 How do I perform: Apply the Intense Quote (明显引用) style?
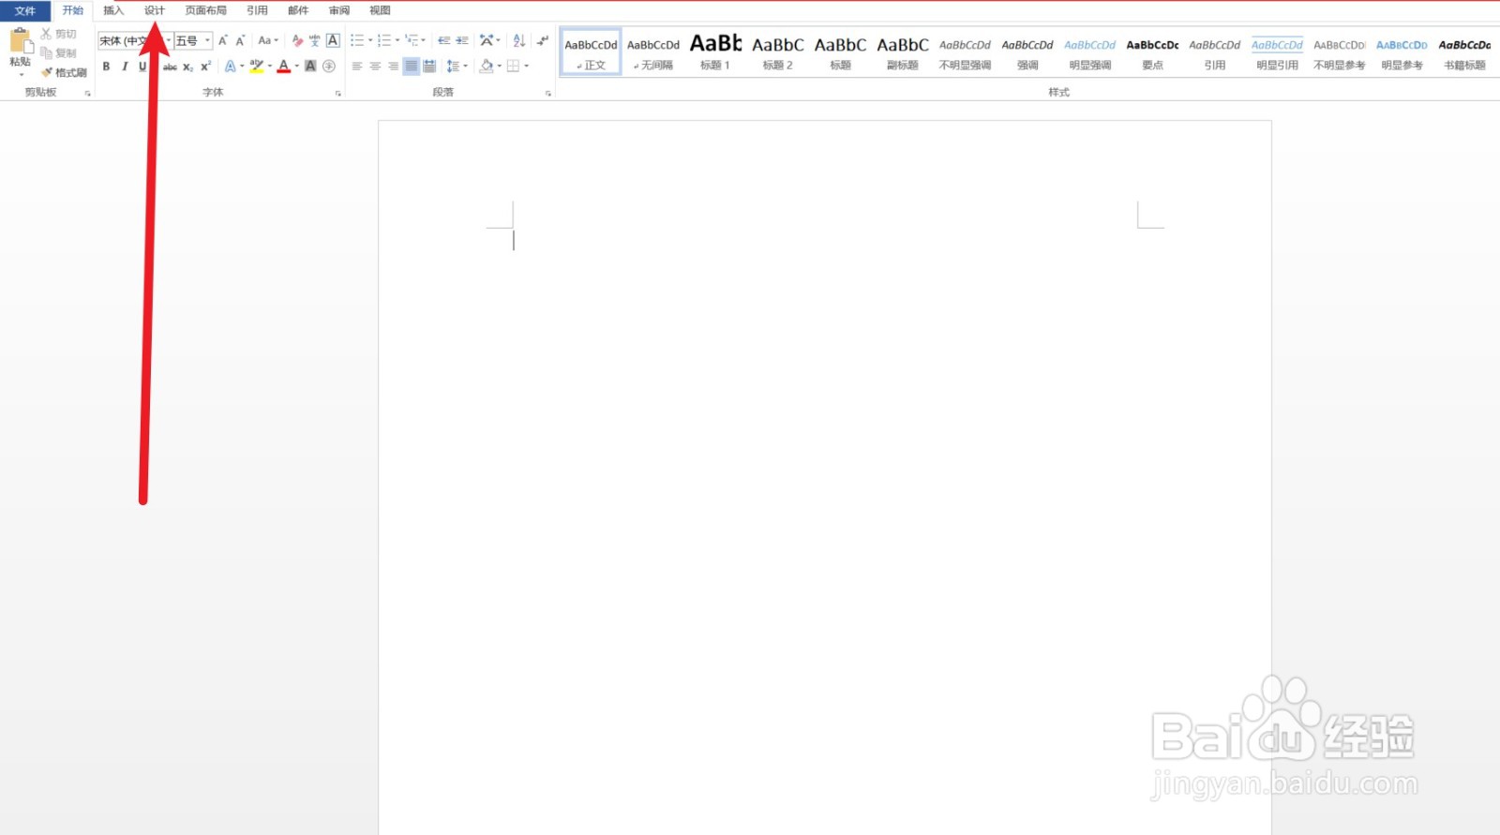coord(1277,52)
